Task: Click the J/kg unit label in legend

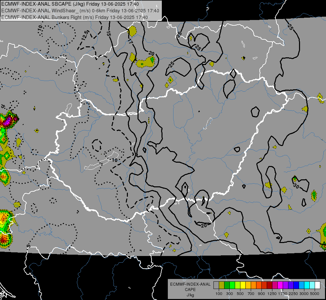Action: coord(190,295)
